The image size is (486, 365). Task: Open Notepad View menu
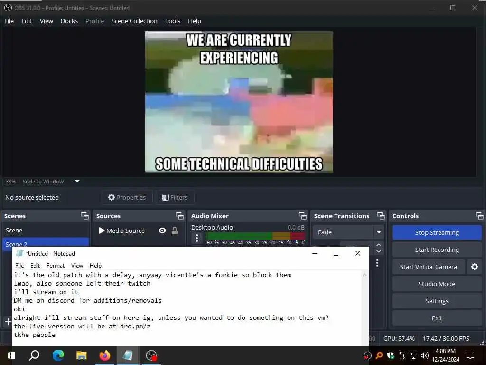(77, 265)
